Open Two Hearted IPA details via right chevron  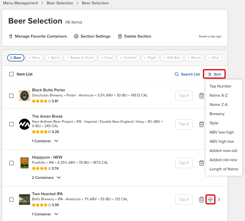(x=219, y=199)
